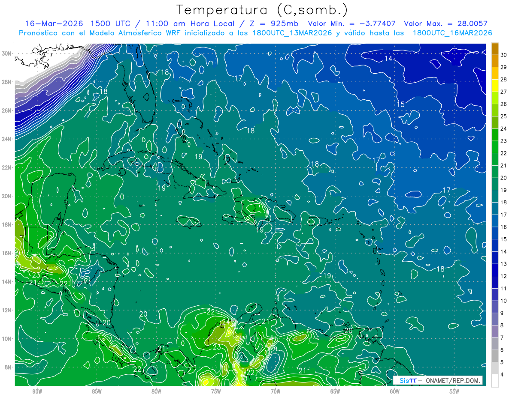Click the legend label '28'
The height and width of the screenshot is (397, 515).
pos(504,80)
